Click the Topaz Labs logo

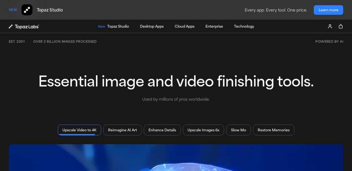pyautogui.click(x=24, y=26)
